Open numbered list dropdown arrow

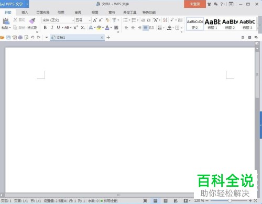tap(138, 20)
